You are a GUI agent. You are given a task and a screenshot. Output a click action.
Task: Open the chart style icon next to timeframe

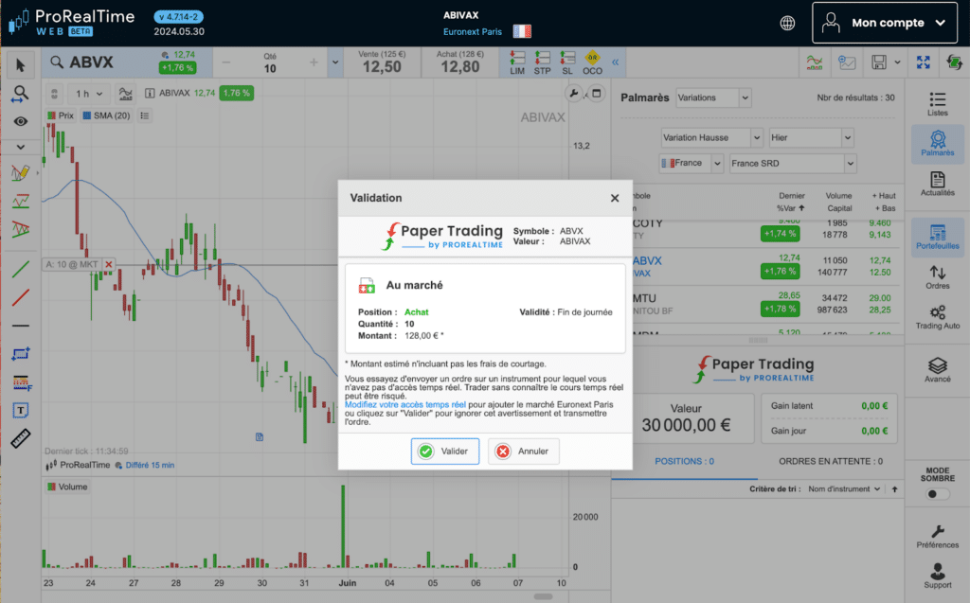point(126,94)
